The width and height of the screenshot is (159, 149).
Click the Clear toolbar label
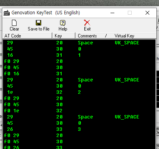pos(14,29)
